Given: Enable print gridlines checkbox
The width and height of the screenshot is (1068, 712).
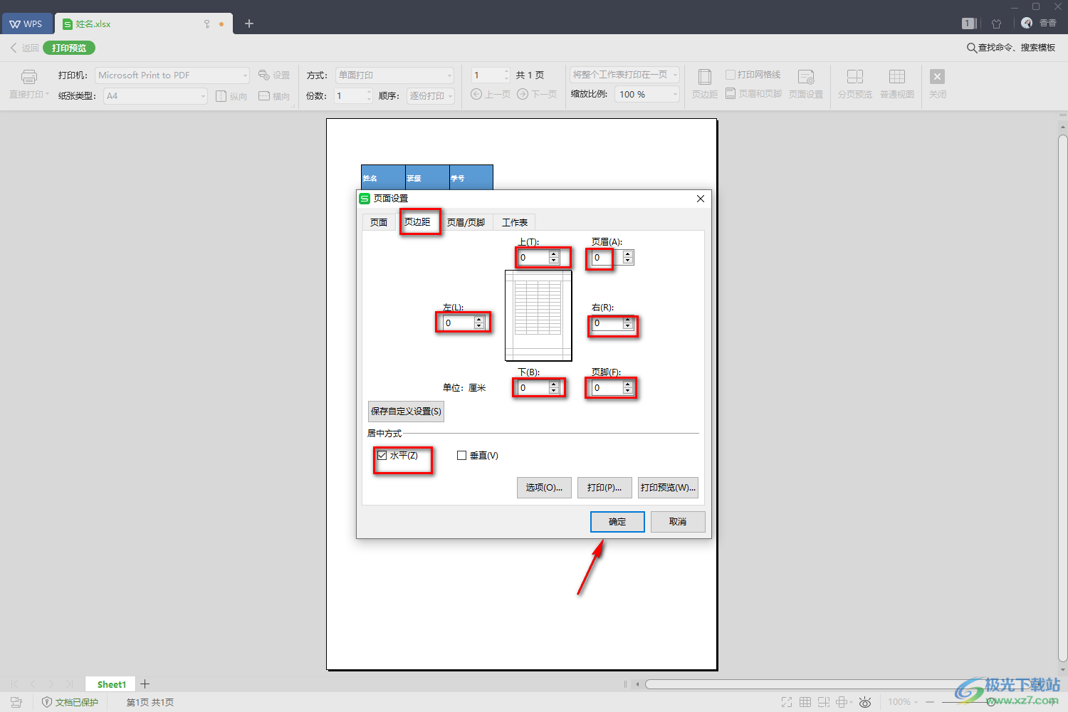Looking at the screenshot, I should [x=731, y=75].
